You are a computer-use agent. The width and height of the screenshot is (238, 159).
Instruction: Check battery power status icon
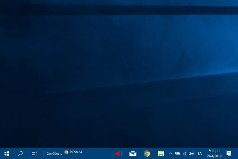tap(177, 154)
